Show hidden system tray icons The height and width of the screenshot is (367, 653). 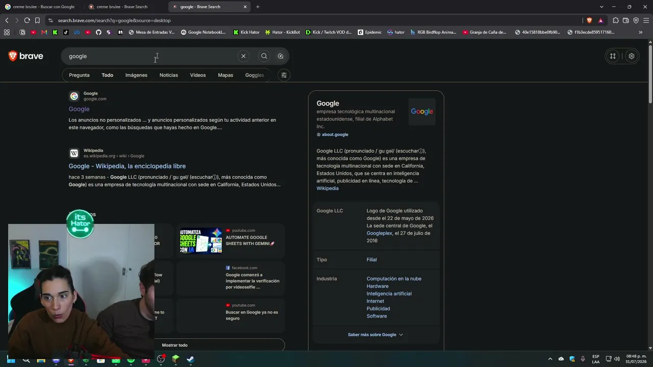click(x=550, y=359)
